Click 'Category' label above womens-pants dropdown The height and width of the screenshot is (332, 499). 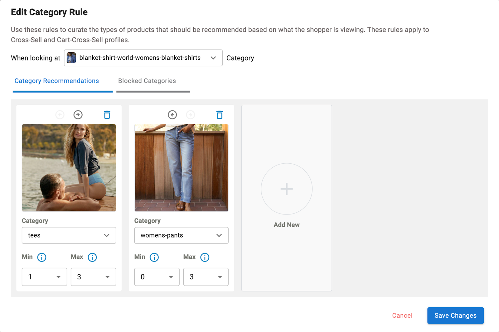click(148, 221)
